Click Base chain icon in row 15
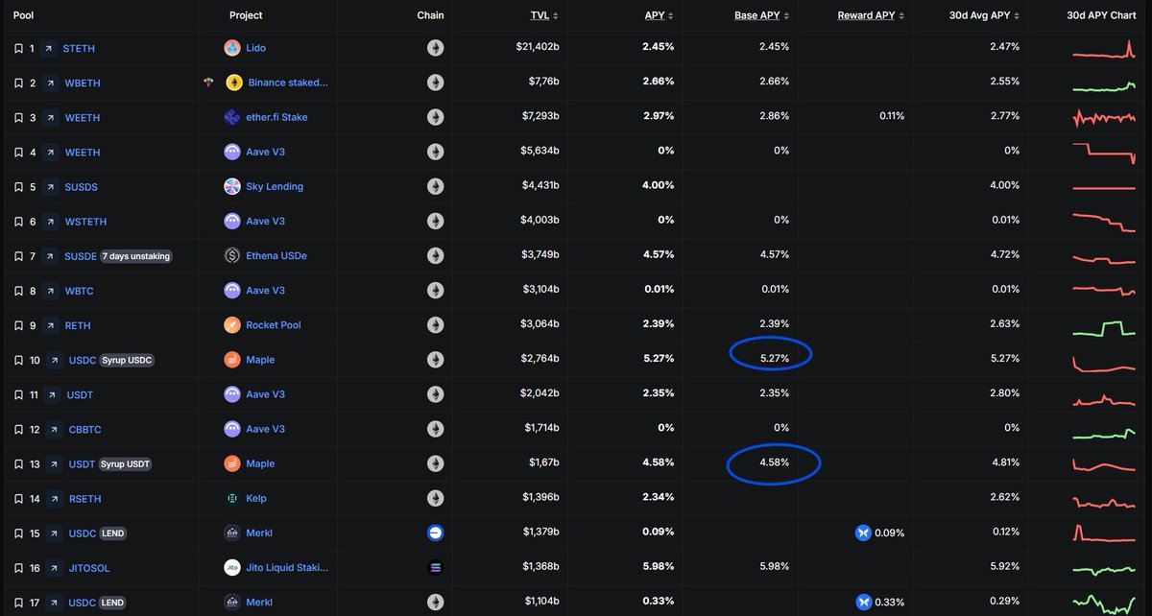 tap(435, 533)
